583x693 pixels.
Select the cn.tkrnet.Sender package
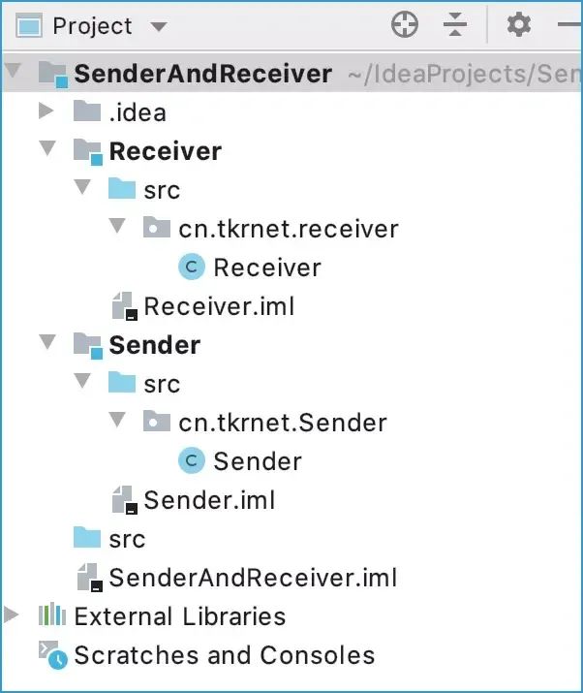(265, 423)
